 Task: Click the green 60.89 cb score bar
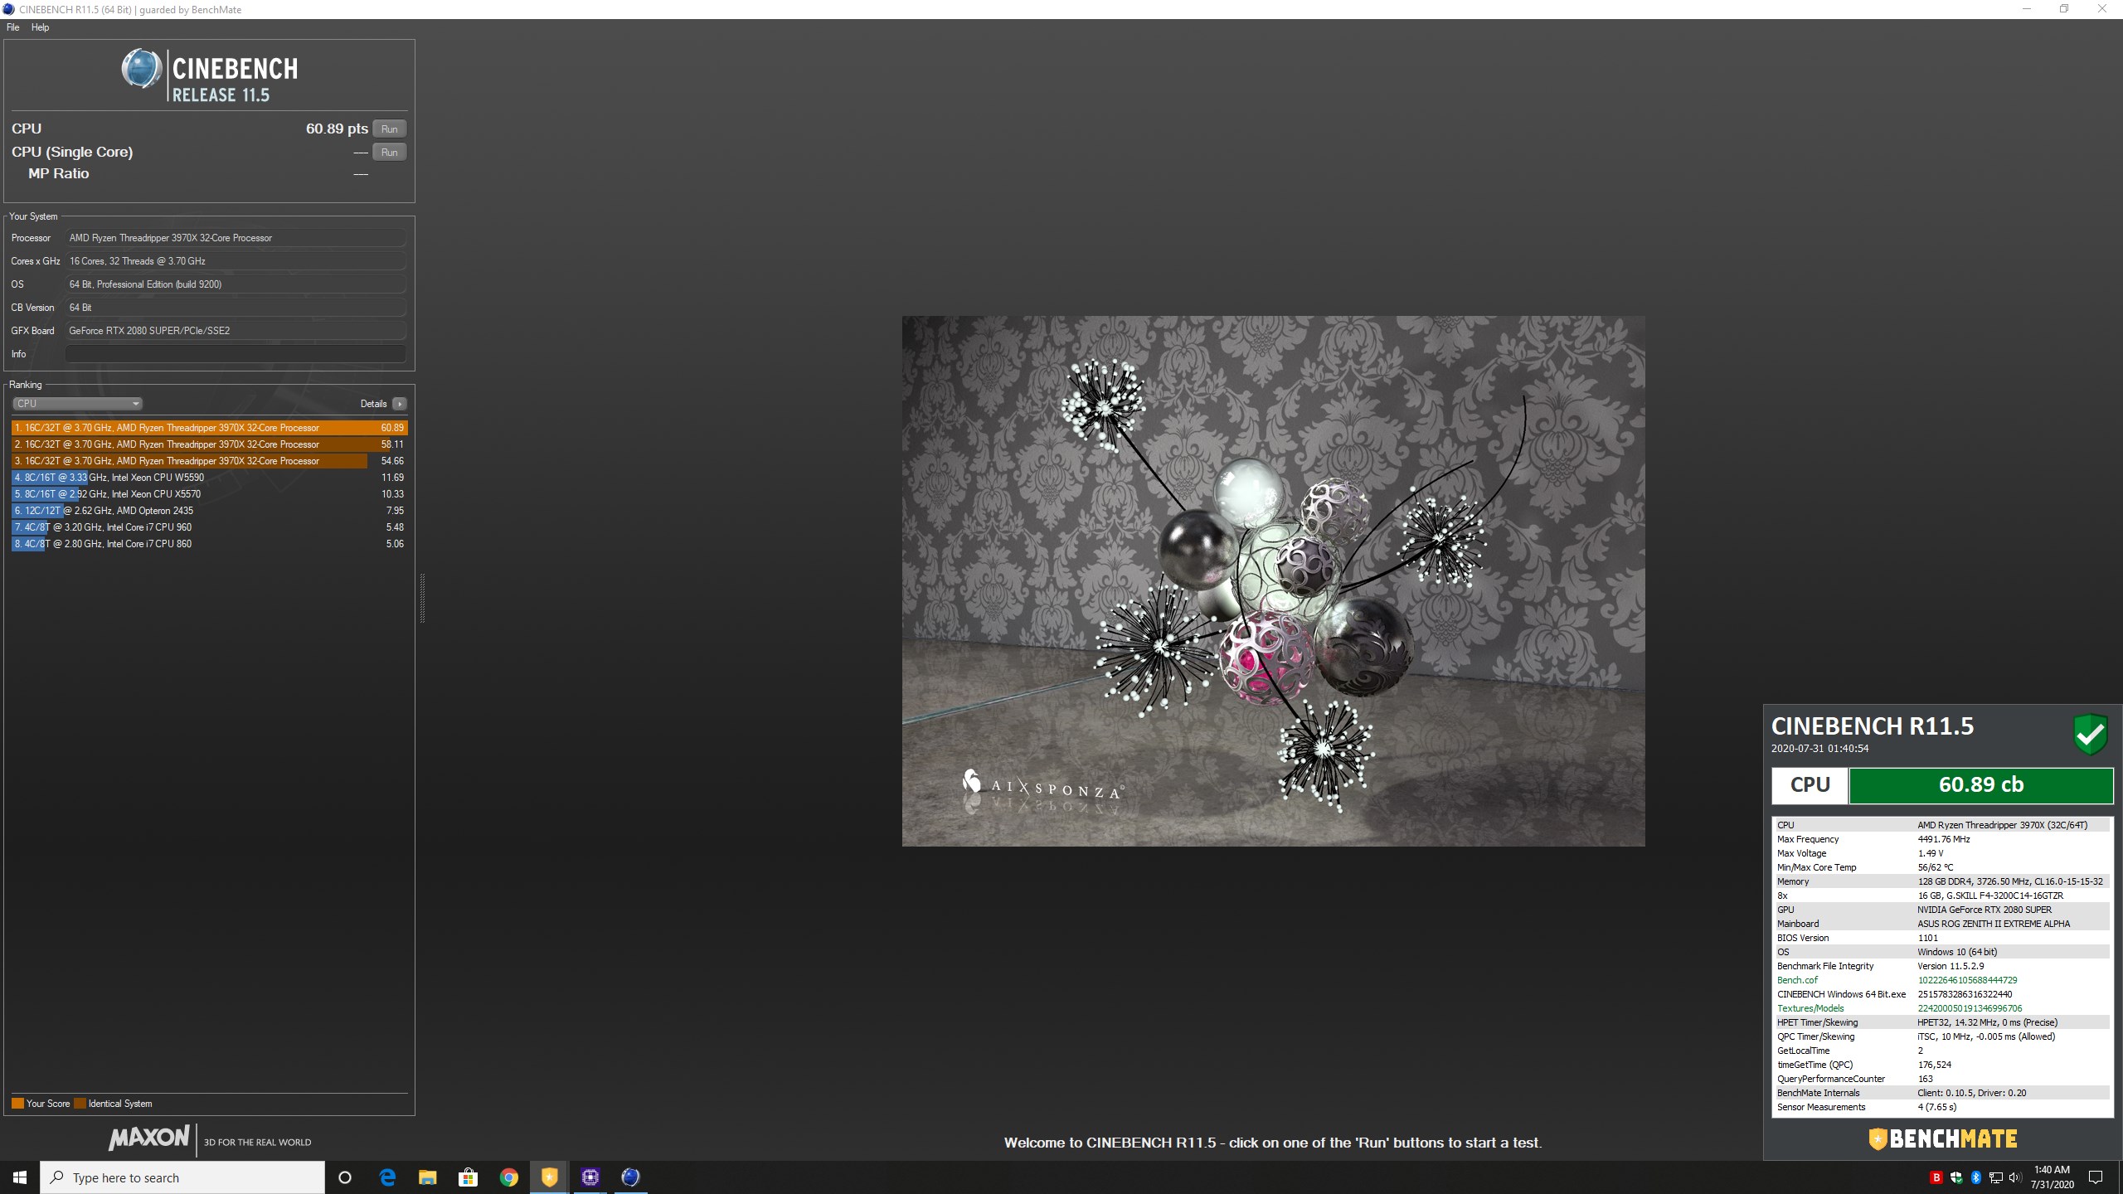(x=1981, y=785)
